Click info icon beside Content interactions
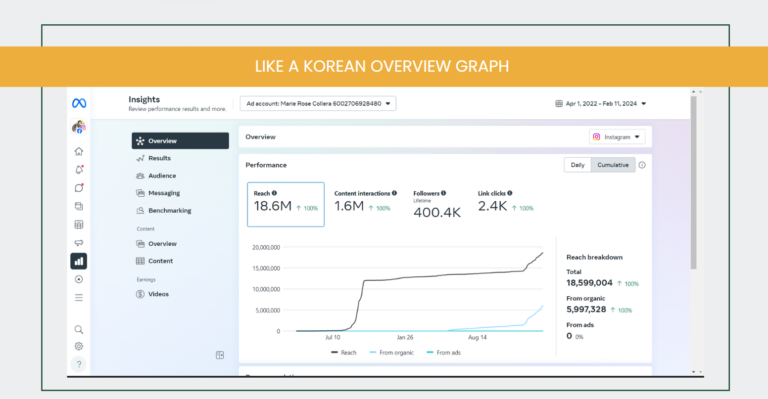Image resolution: width=768 pixels, height=399 pixels. 394,193
